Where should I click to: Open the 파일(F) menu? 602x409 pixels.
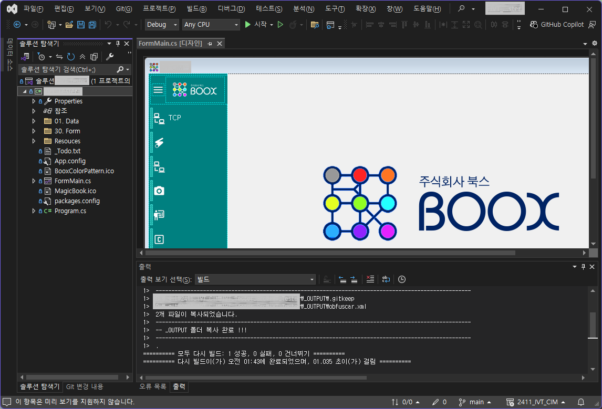tap(33, 9)
